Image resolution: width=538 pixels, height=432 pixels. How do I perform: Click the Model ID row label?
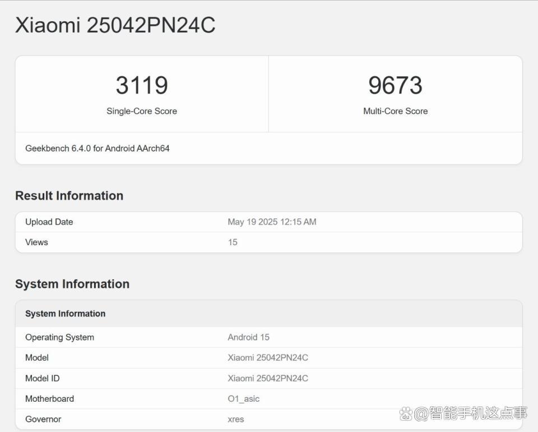point(43,378)
